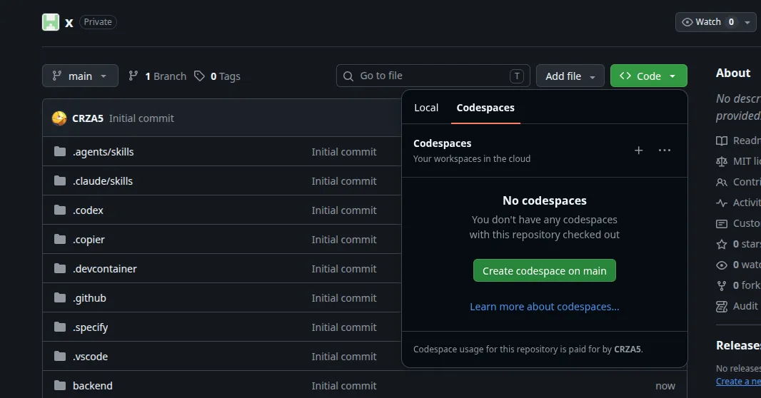Click the people icon beside Contributing
The width and height of the screenshot is (761, 398).
coord(722,183)
